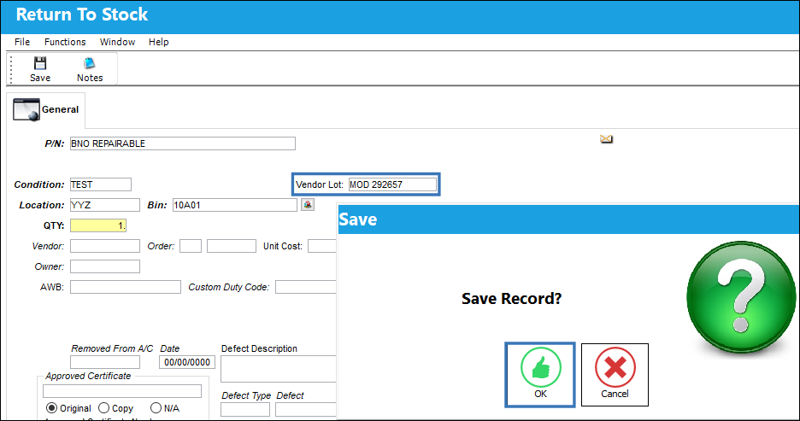Viewport: 800px width, 421px height.
Task: Click the bin lookup icon beside Bin field
Action: click(308, 205)
